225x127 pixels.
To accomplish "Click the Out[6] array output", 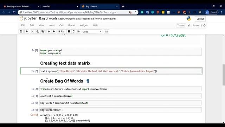I will tap(65, 117).
